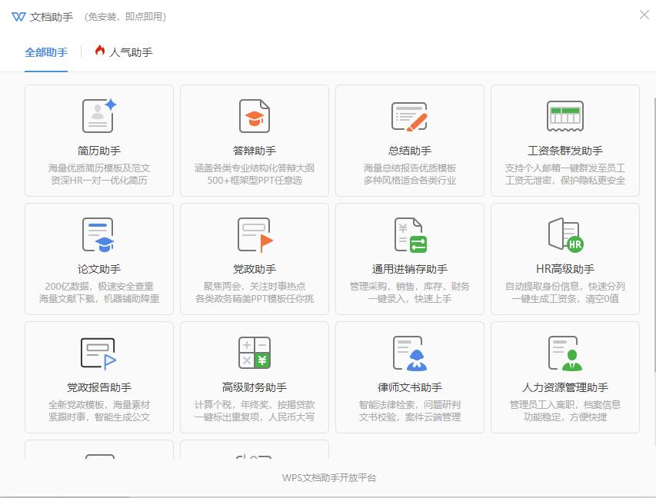
Task: Open the 总结助手 summary report icon
Action: 409,116
